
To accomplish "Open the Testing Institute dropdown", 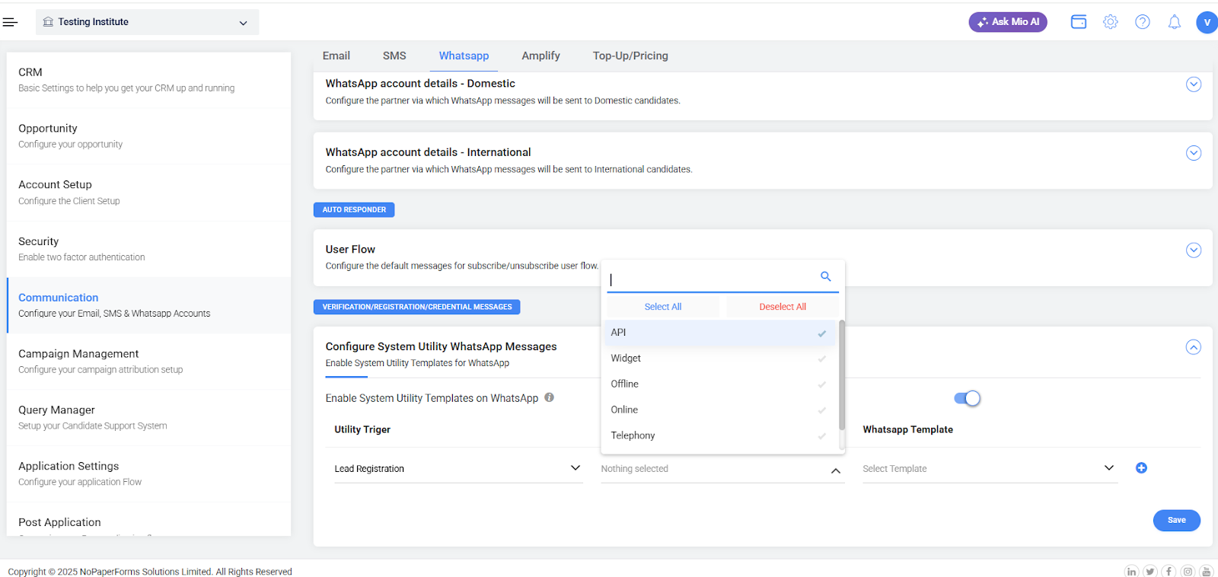I will 147,22.
